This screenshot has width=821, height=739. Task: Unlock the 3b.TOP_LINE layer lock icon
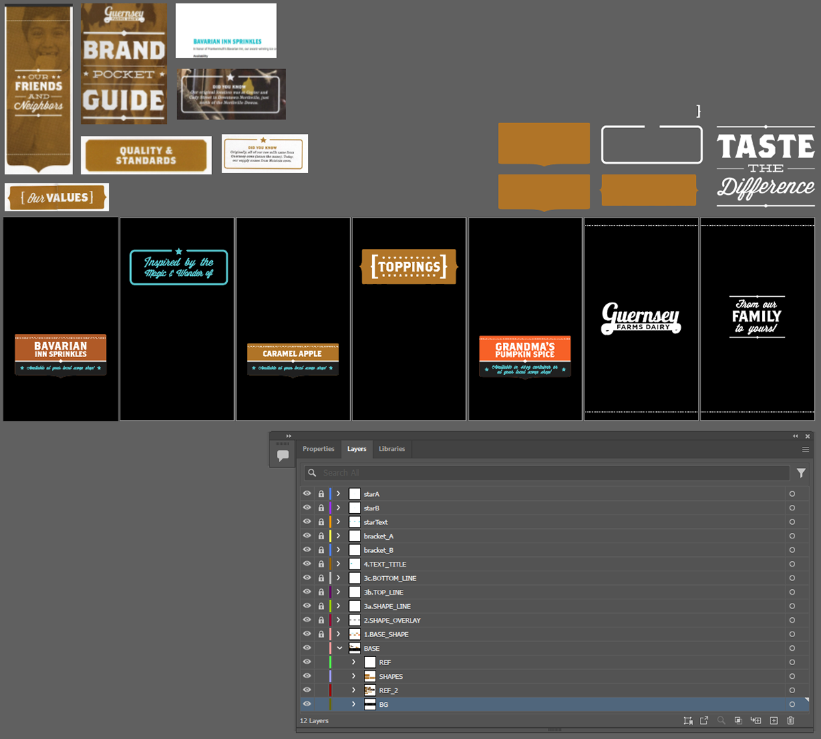(x=321, y=593)
